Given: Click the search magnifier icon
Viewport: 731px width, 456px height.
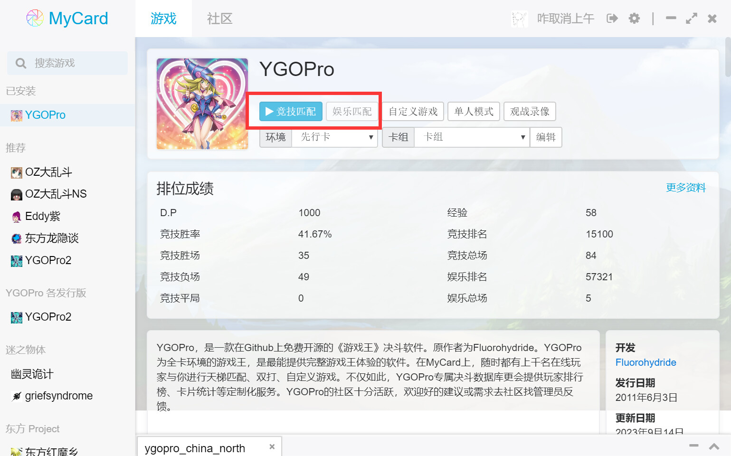Looking at the screenshot, I should (21, 63).
